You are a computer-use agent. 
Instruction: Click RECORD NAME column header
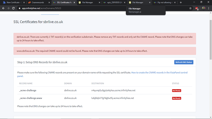click(x=26, y=83)
